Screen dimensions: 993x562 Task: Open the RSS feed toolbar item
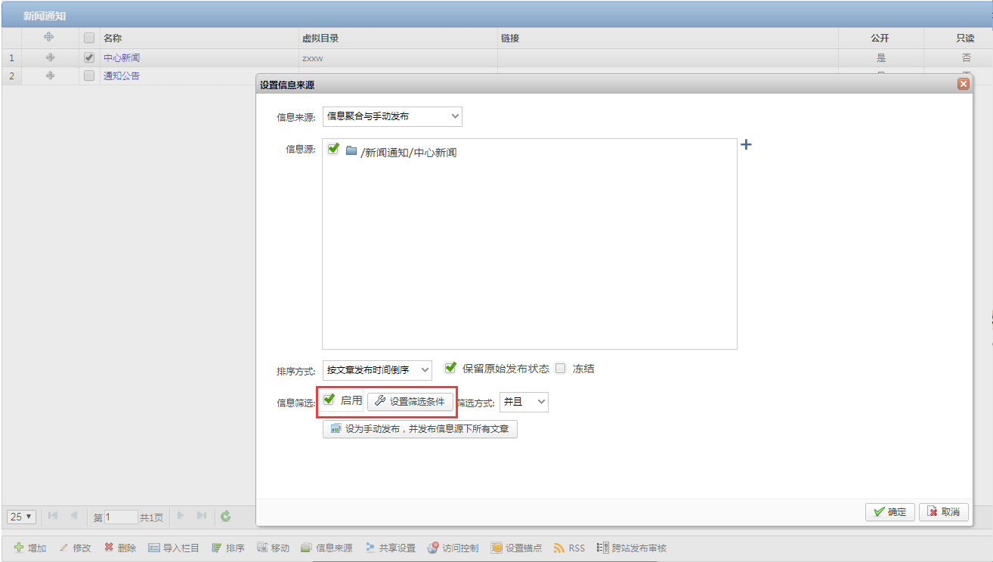point(559,548)
